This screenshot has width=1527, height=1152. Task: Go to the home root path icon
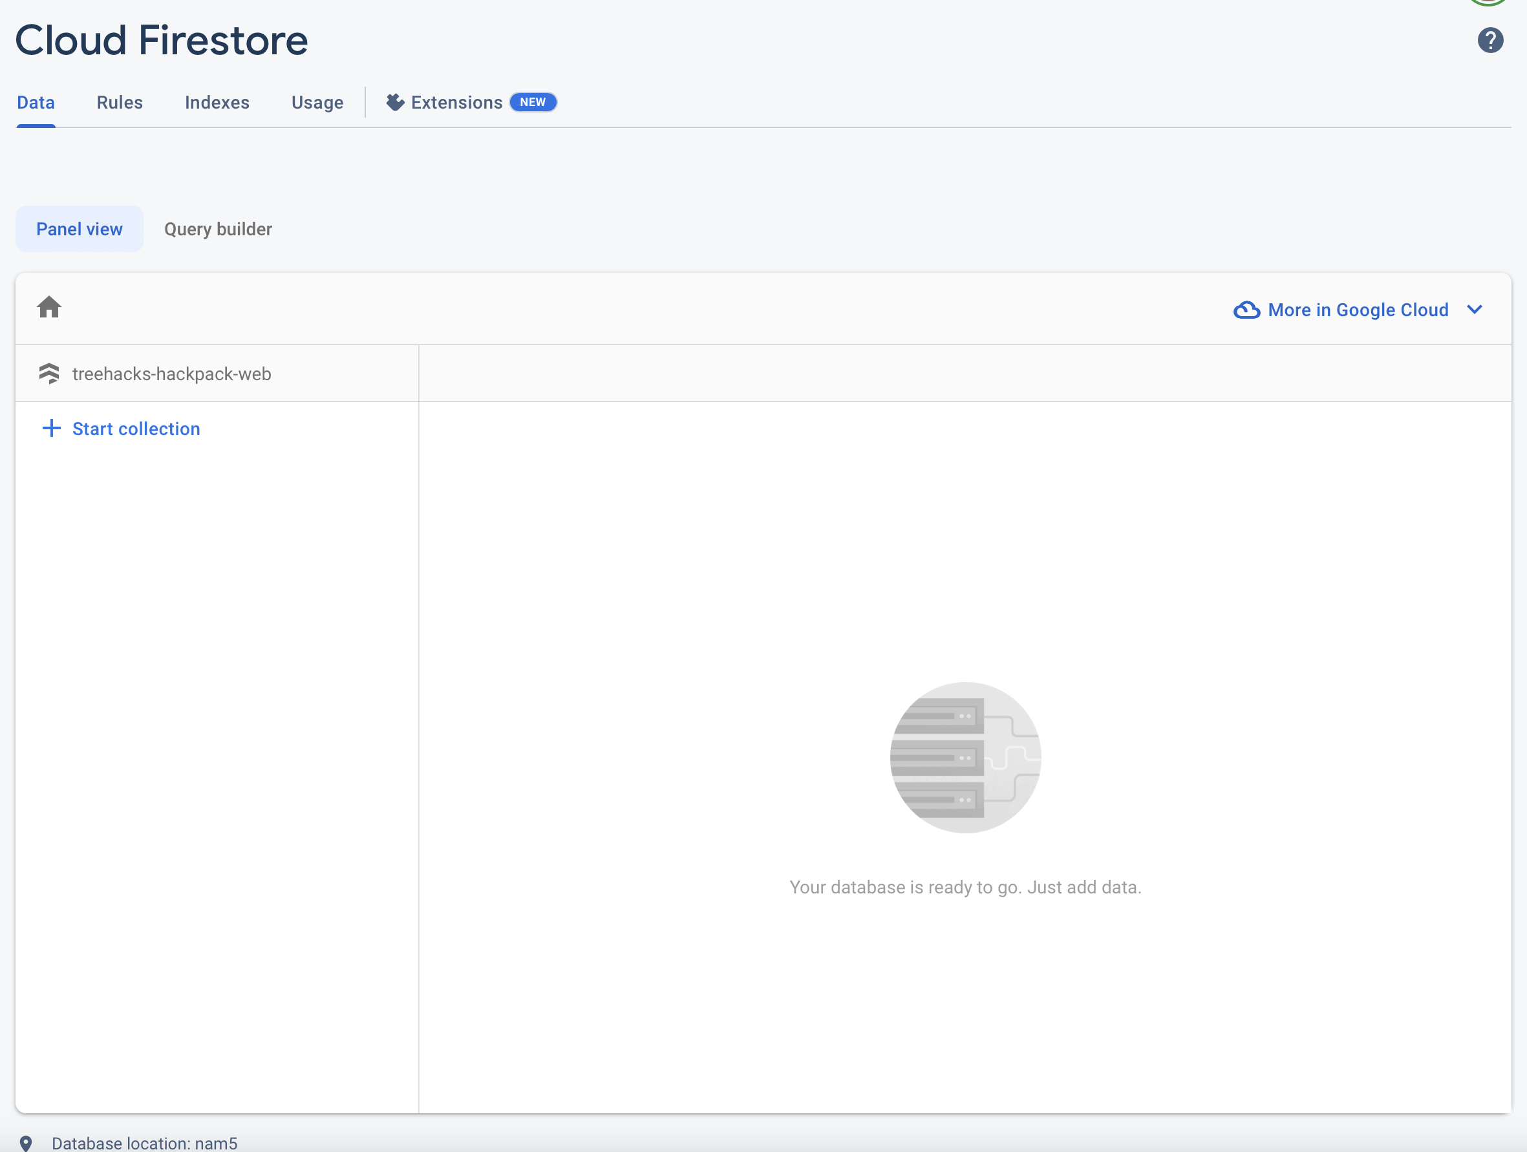point(49,307)
